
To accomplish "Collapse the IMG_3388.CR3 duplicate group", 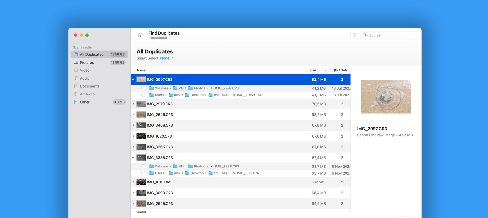I will (133, 157).
